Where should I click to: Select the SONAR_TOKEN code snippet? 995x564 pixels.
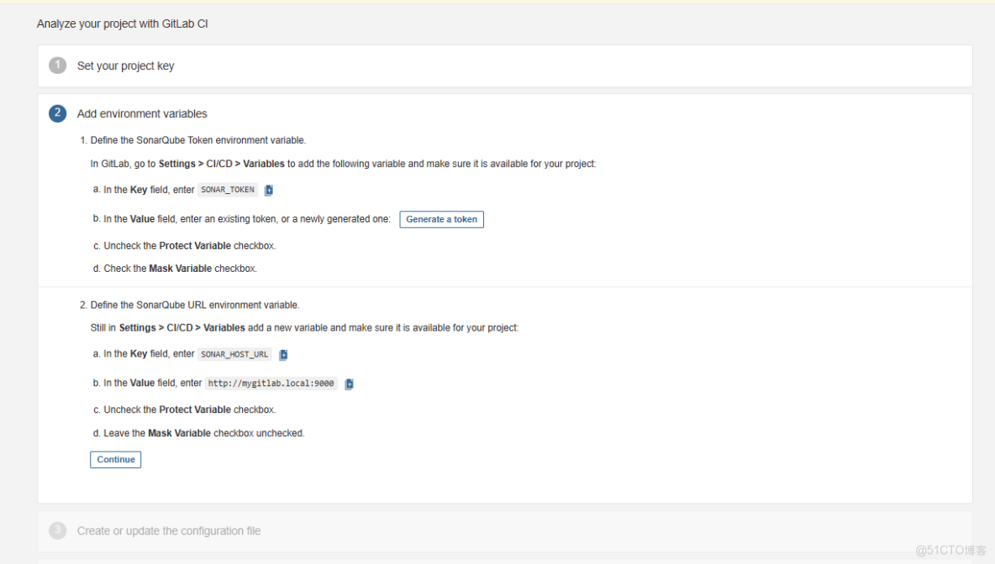(226, 189)
